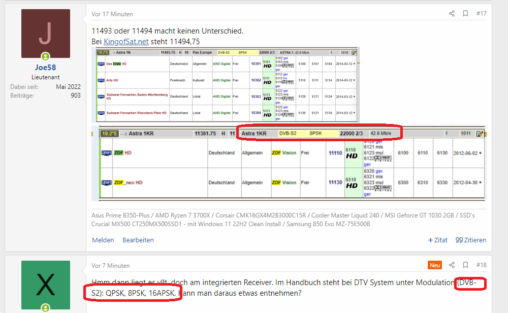
Task: Open permalink #17
Action: click(481, 14)
